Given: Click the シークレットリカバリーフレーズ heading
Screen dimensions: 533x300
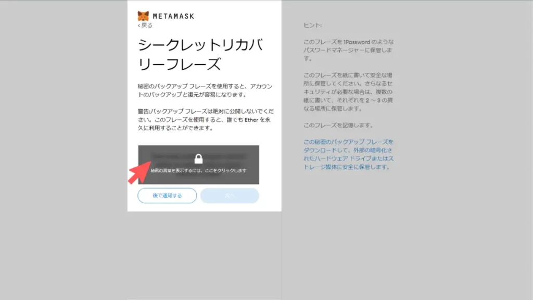Looking at the screenshot, I should [x=200, y=54].
